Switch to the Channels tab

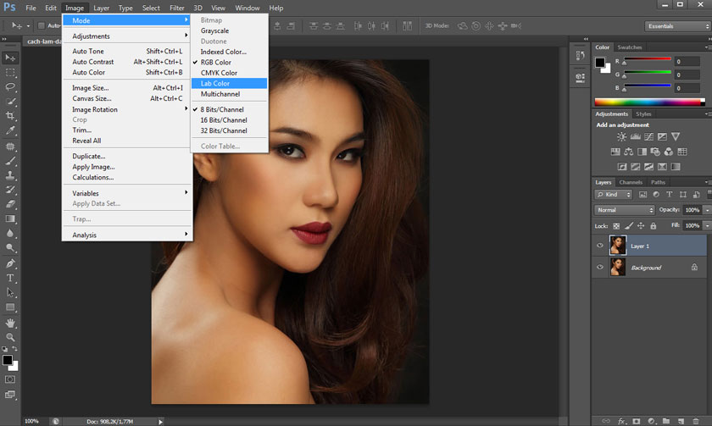(x=631, y=182)
